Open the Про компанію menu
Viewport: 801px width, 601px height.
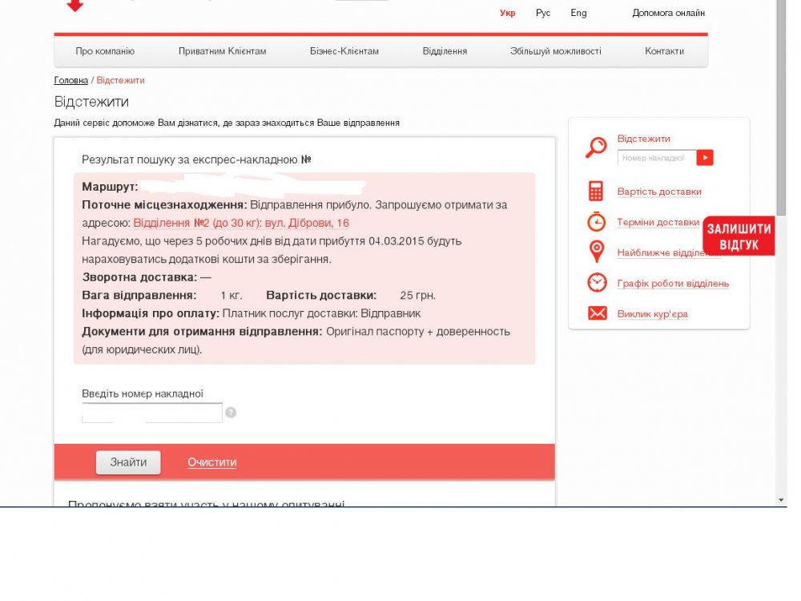click(105, 51)
